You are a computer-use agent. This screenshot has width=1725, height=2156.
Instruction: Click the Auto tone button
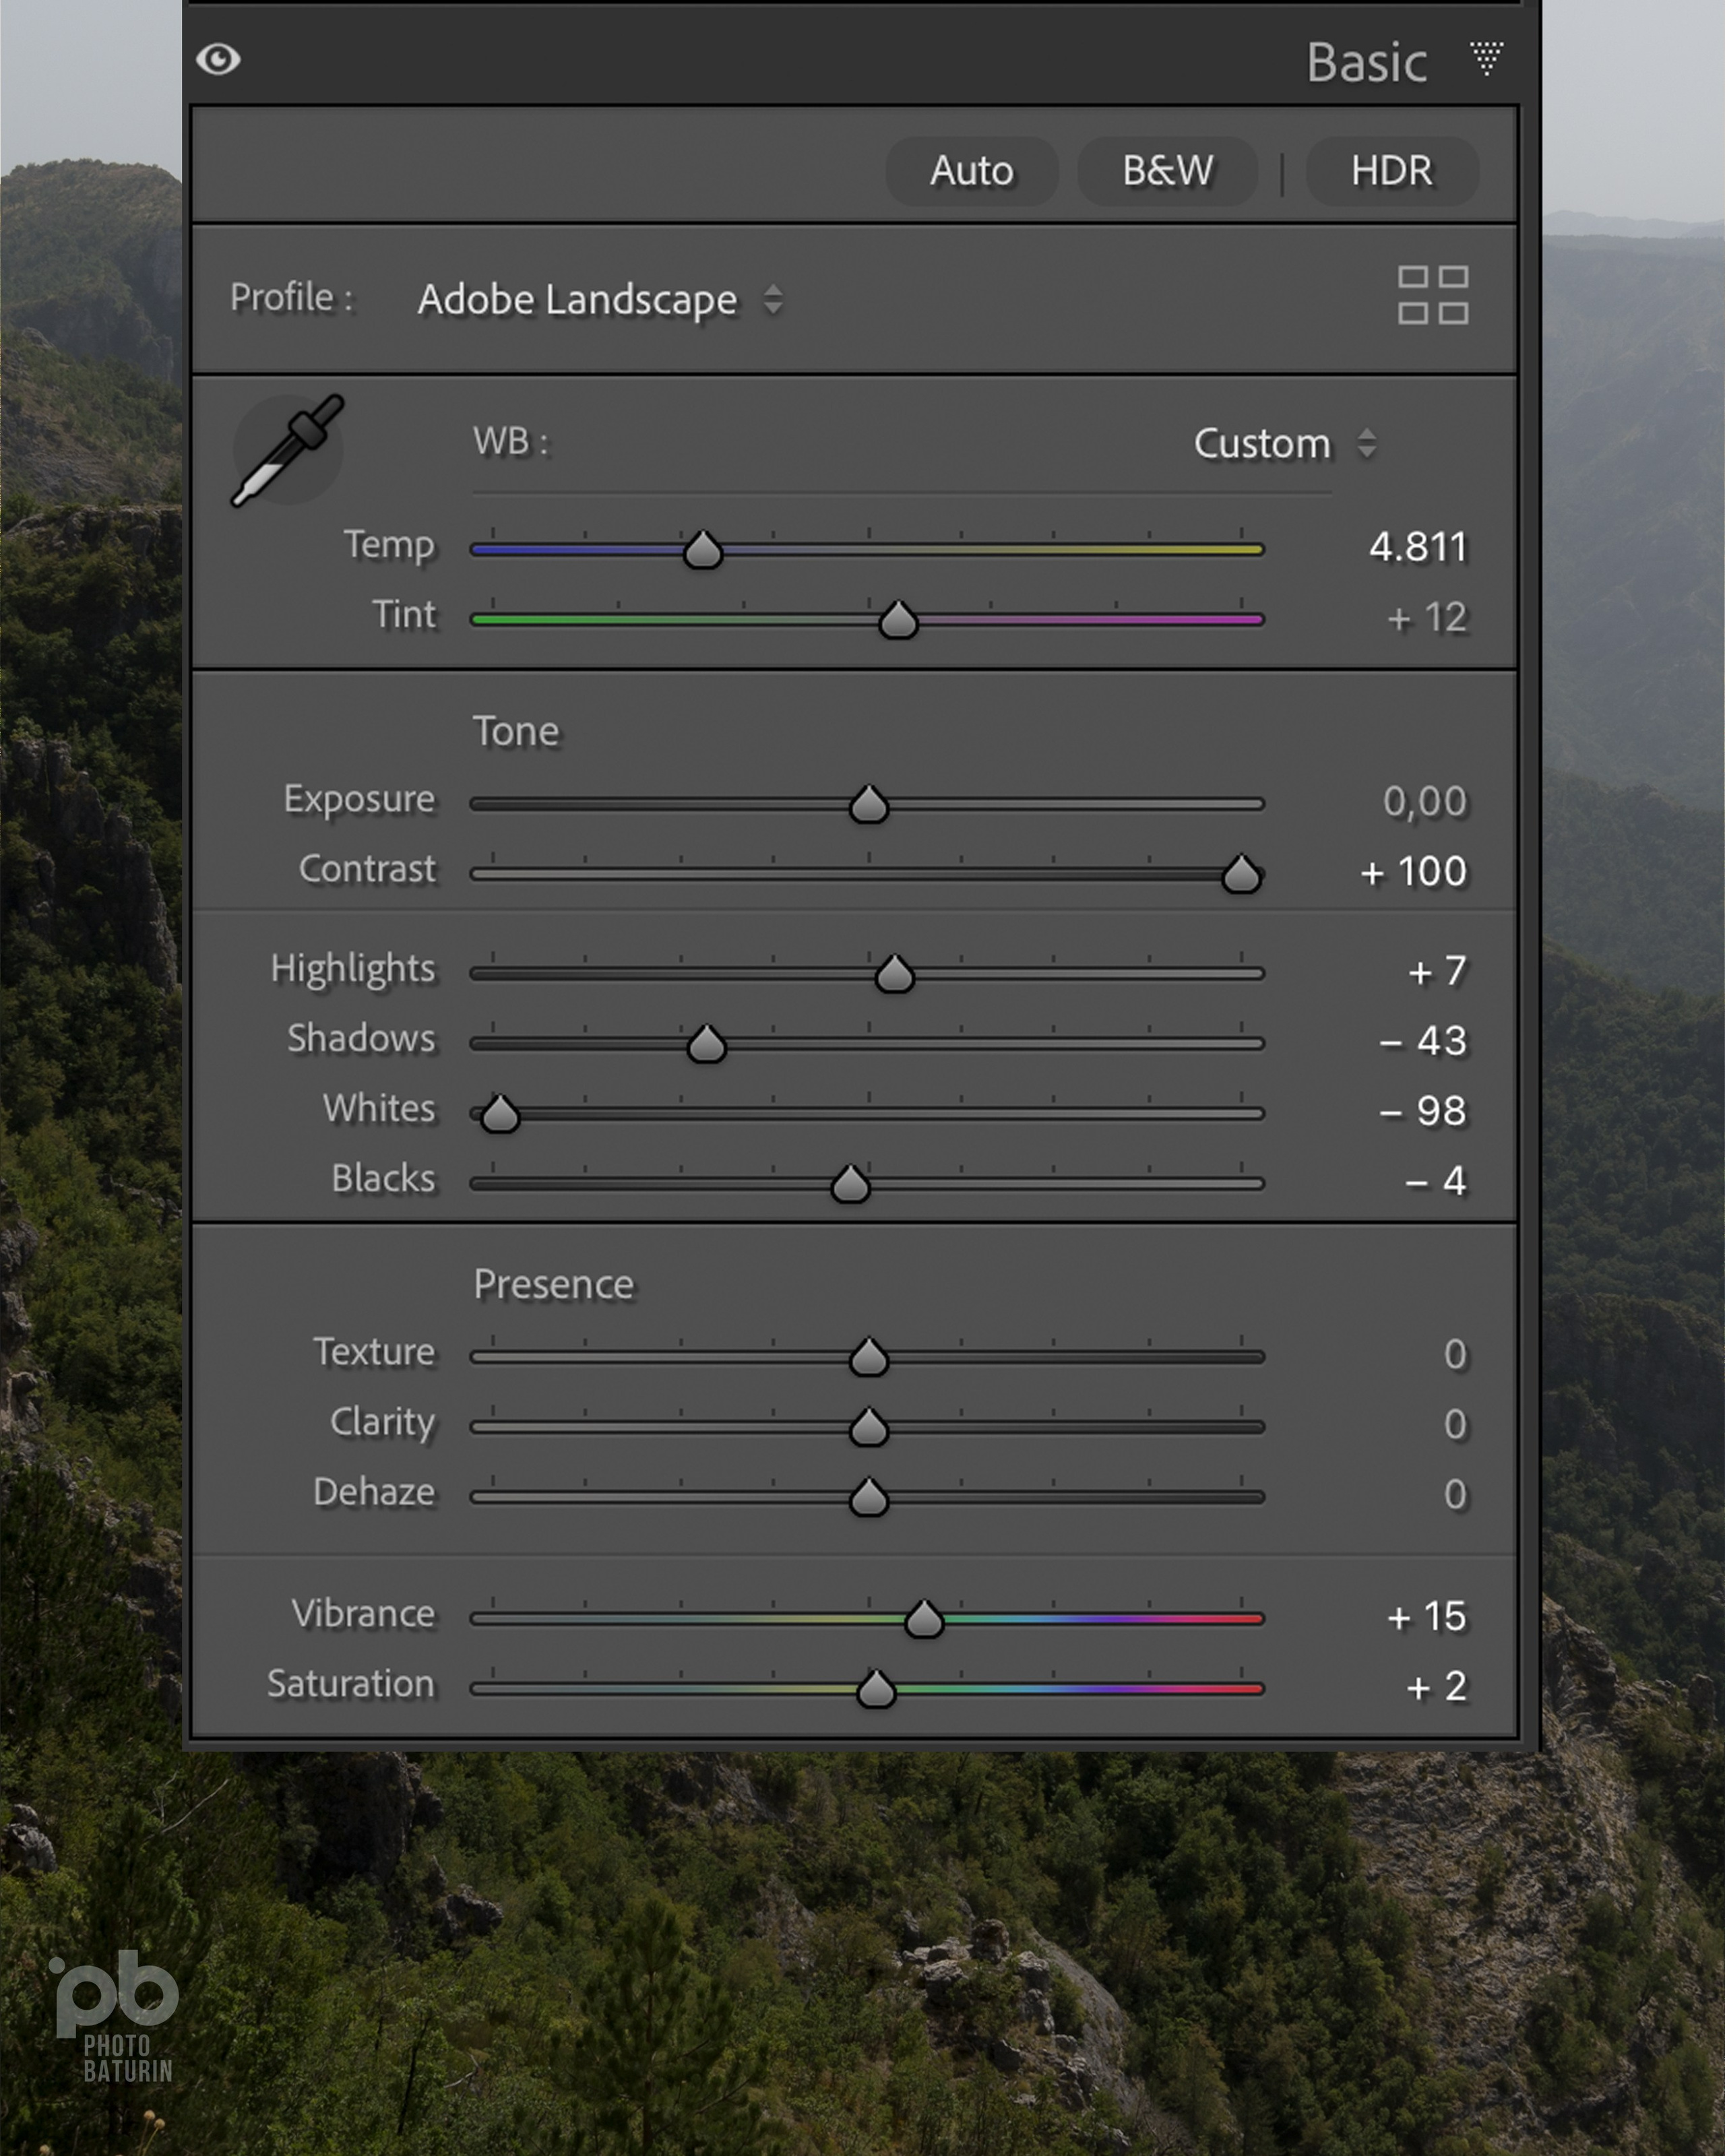coord(971,171)
